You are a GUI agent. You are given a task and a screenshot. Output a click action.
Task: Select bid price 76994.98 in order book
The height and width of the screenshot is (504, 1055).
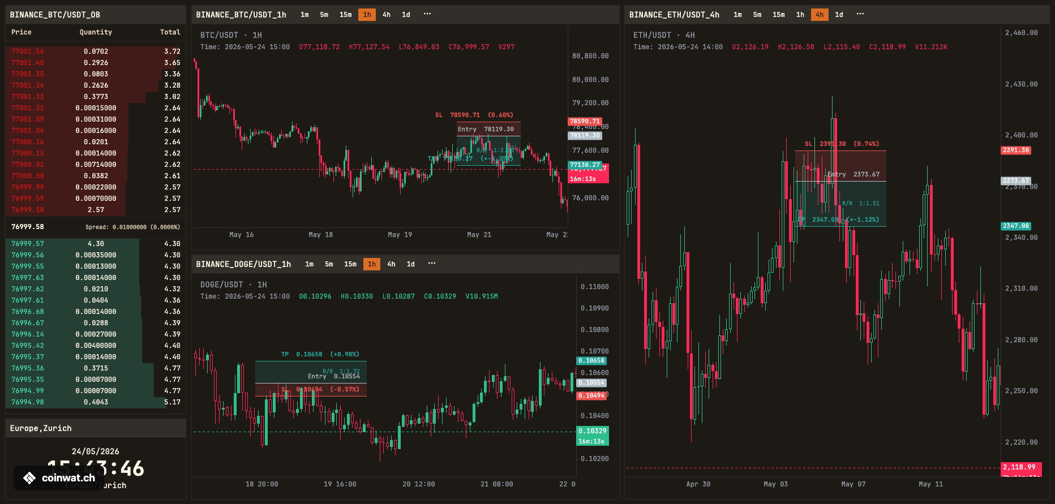[x=28, y=402]
